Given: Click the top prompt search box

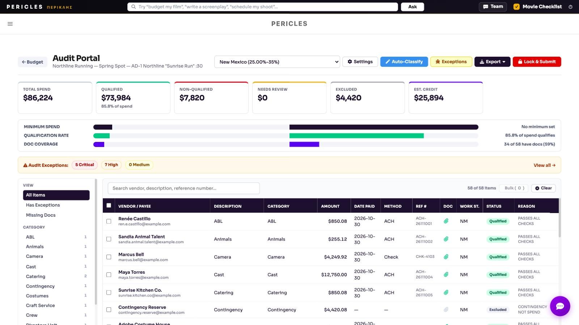Looking at the screenshot, I should (263, 7).
